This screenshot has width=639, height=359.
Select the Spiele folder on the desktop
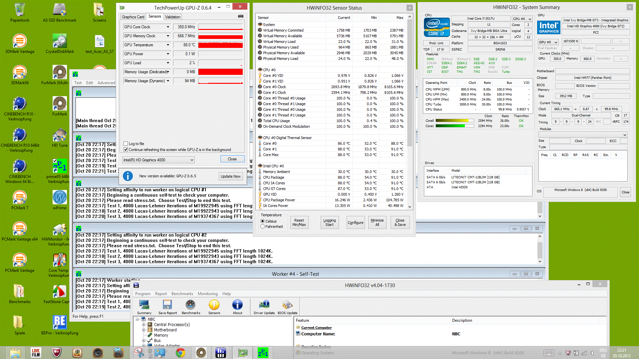pyautogui.click(x=20, y=325)
